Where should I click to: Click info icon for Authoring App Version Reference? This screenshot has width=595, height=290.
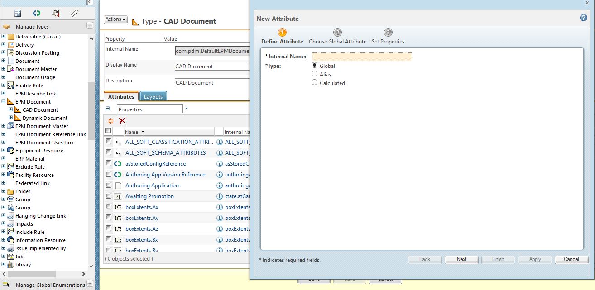coord(220,175)
